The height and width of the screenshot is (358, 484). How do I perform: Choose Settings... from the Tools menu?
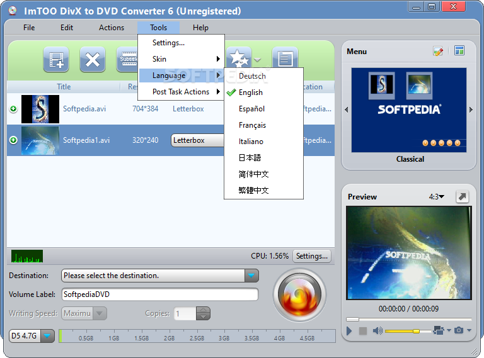click(181, 43)
